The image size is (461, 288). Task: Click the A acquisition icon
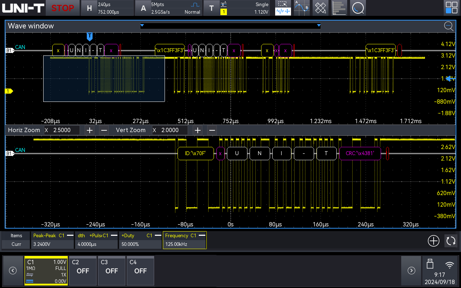[x=143, y=8]
